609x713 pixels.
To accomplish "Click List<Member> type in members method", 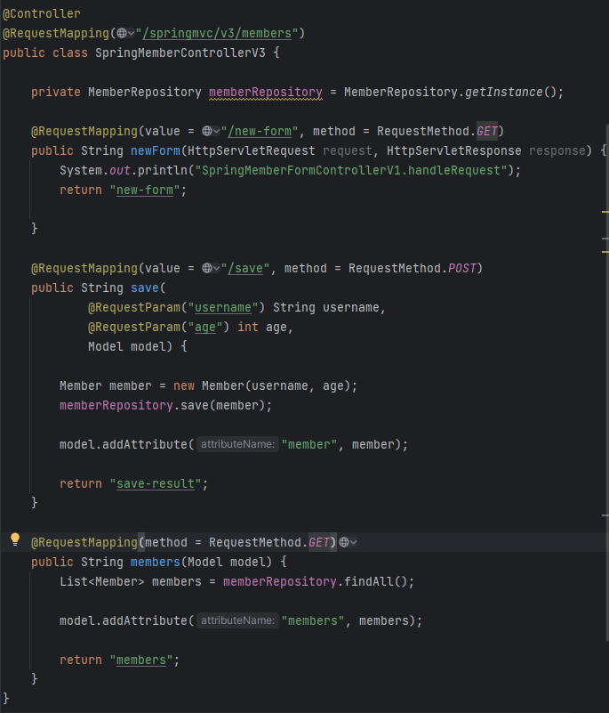I will pyautogui.click(x=102, y=581).
